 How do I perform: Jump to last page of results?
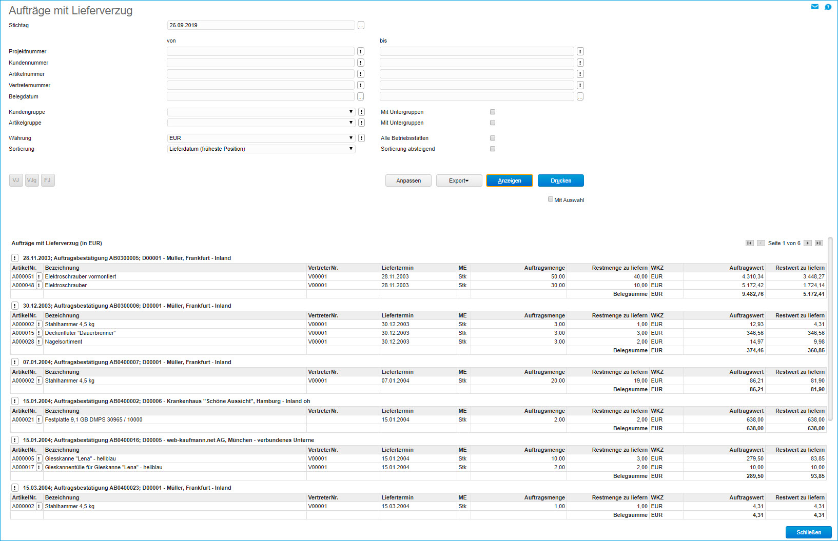819,243
